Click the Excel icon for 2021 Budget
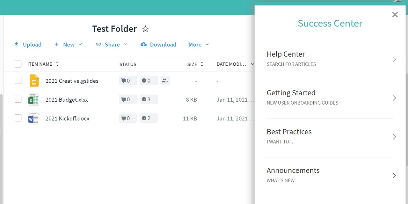The width and height of the screenshot is (408, 204). [34, 99]
